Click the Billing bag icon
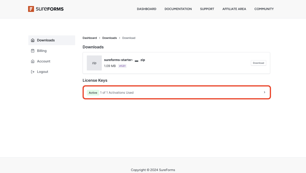This screenshot has width=306, height=173. [33, 51]
